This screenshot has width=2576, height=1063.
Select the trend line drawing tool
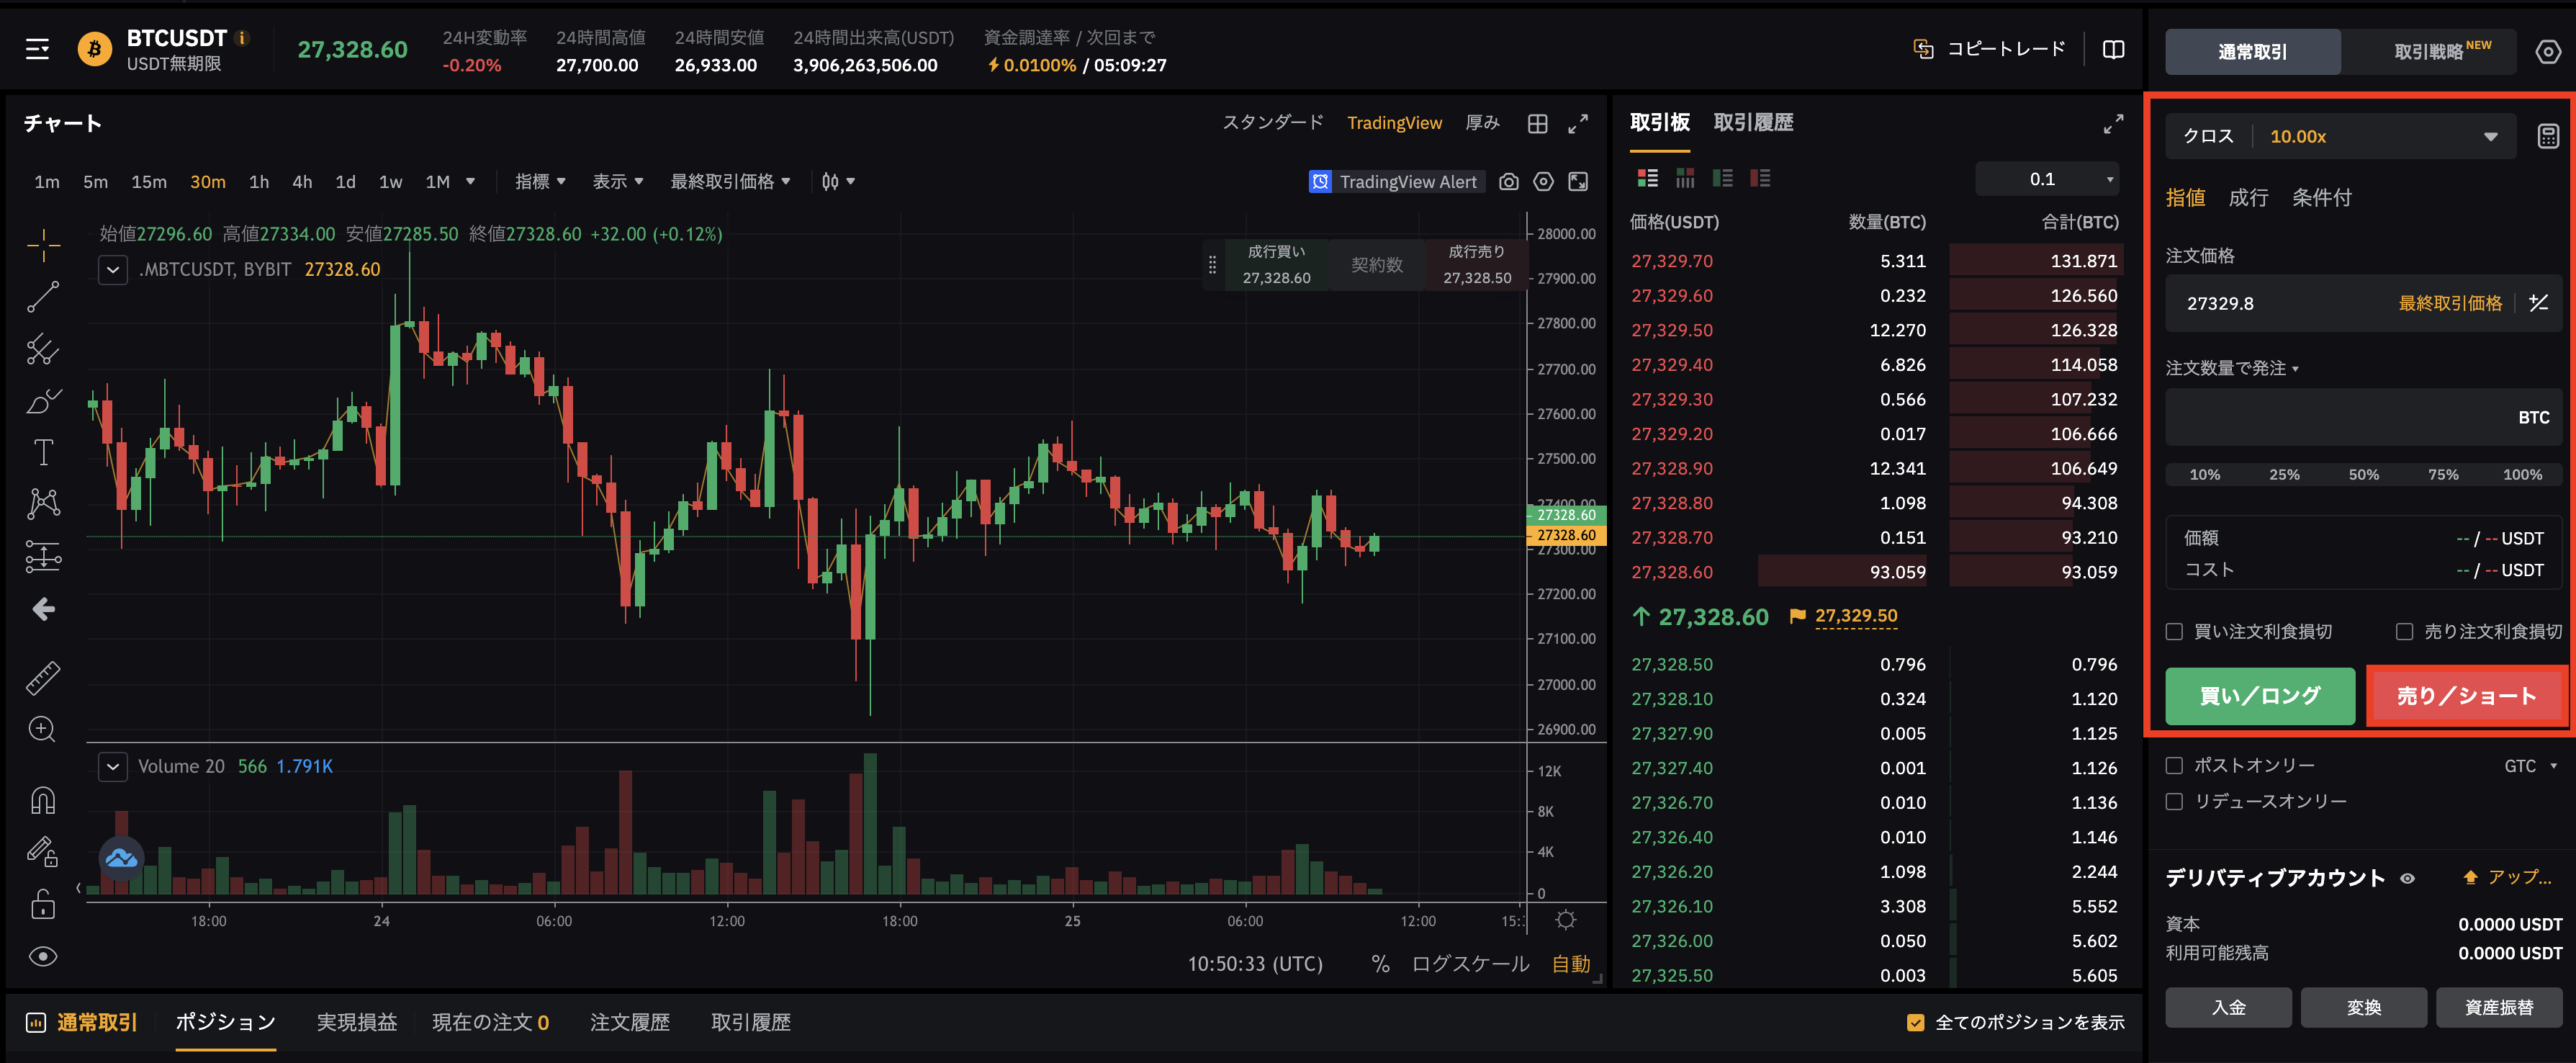[43, 296]
